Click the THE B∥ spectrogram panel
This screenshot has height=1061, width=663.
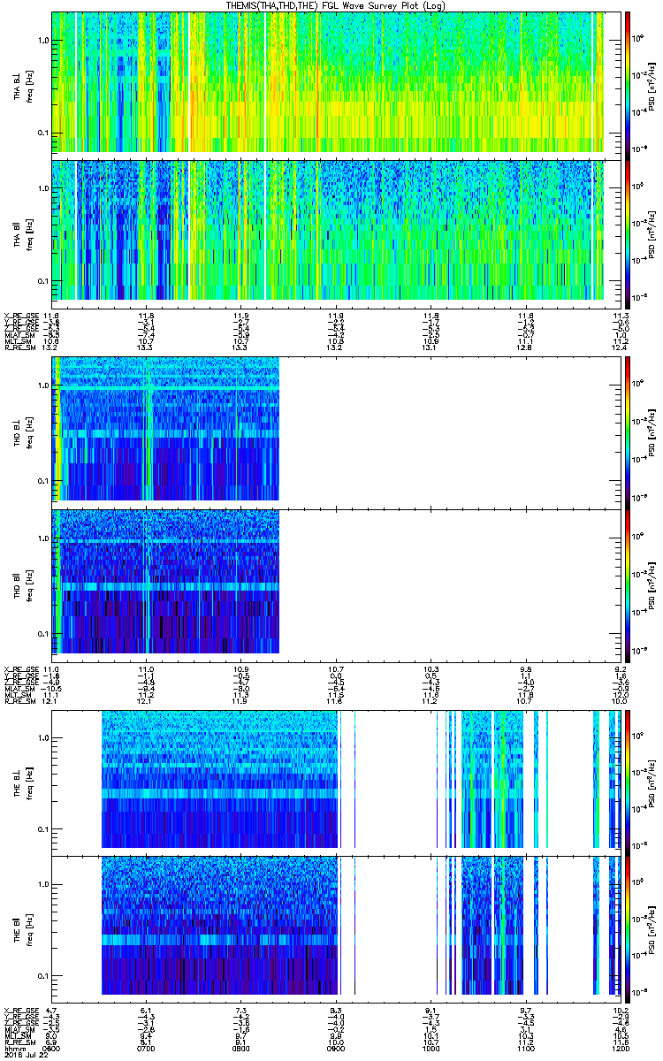coord(336,928)
